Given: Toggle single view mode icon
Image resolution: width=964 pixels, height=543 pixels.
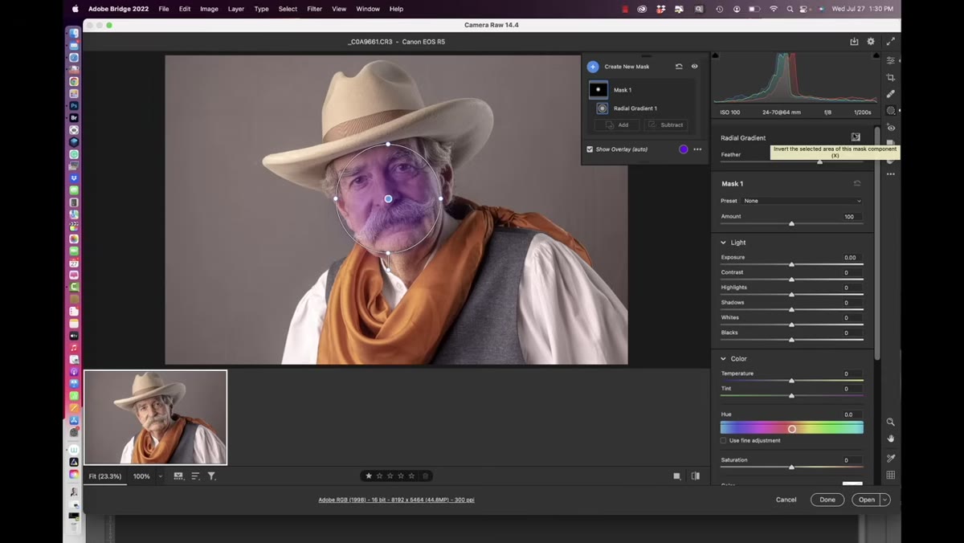Looking at the screenshot, I should (677, 476).
